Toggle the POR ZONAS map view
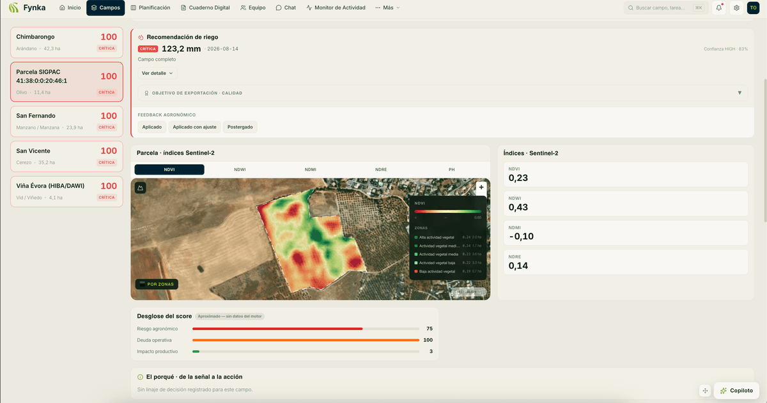Screen dimensions: 767x403 point(157,284)
